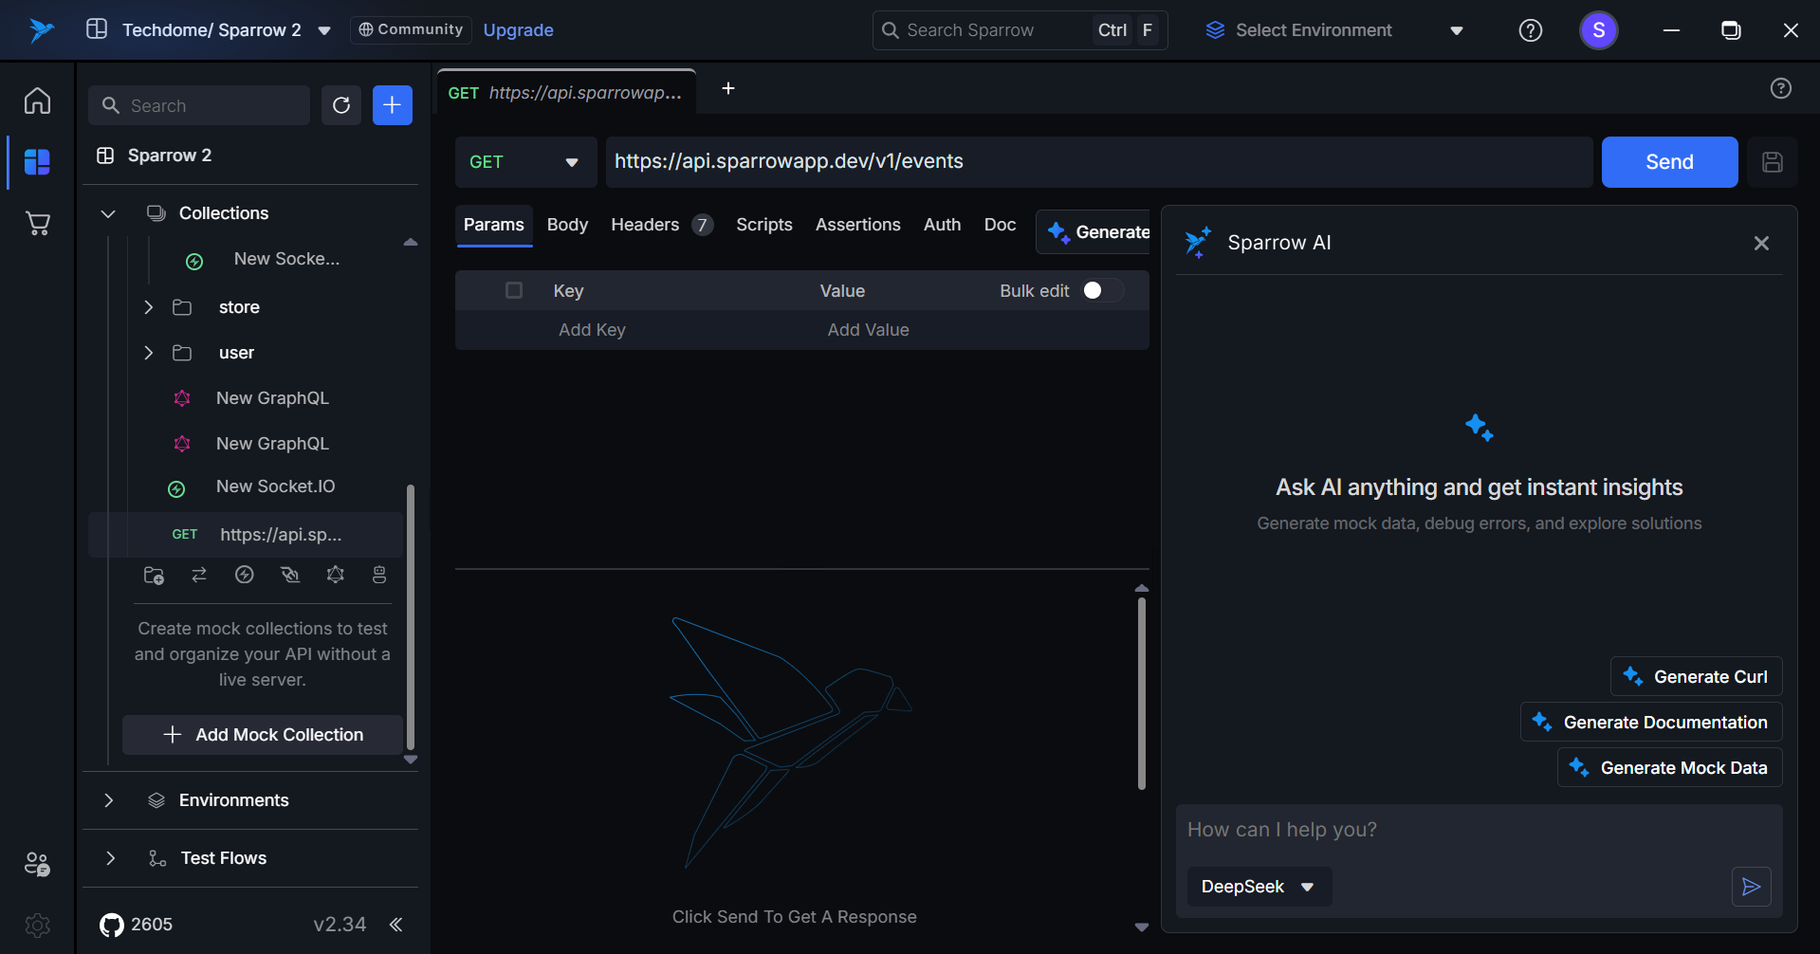Switch to the Assertions tab
This screenshot has width=1820, height=954.
tap(857, 225)
